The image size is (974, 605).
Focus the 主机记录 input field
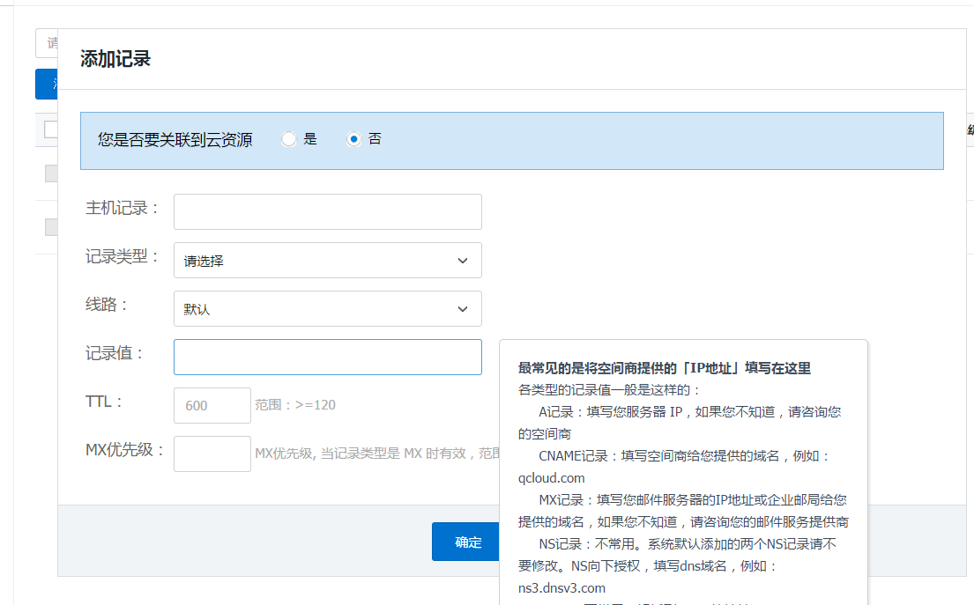click(x=327, y=211)
